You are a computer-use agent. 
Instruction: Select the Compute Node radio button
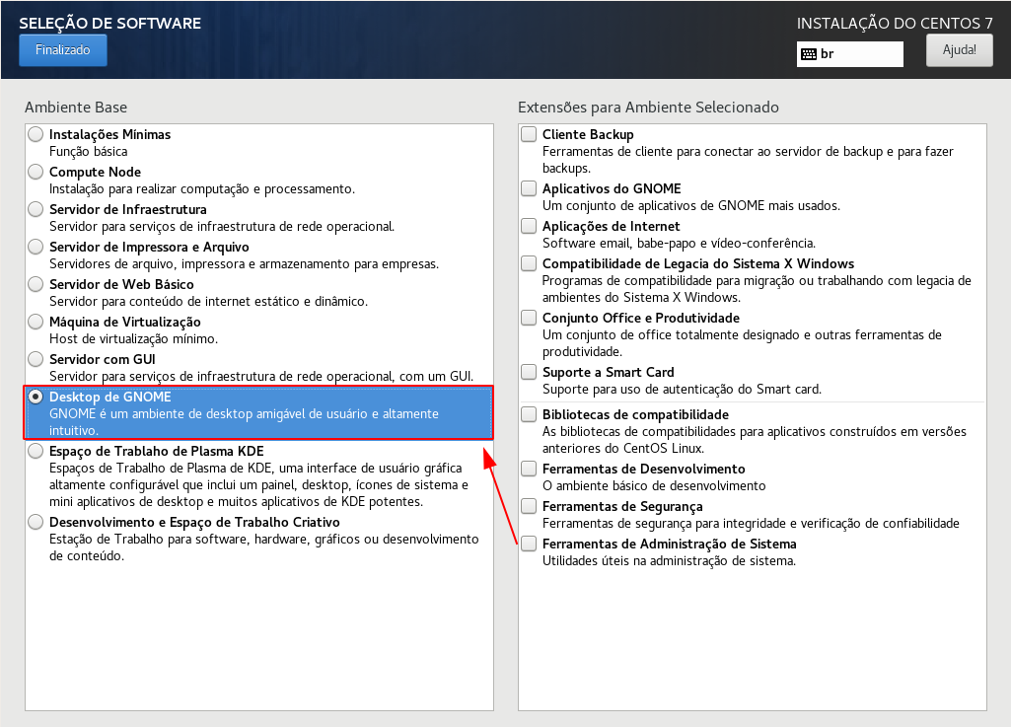pos(36,172)
